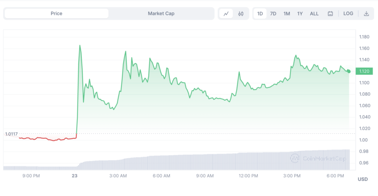Select the Market Cap tab
Screen dimensions: 378x196
click(x=161, y=13)
